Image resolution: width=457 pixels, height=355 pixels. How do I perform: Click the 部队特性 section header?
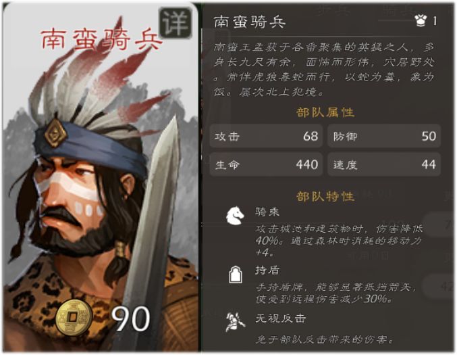pos(325,197)
